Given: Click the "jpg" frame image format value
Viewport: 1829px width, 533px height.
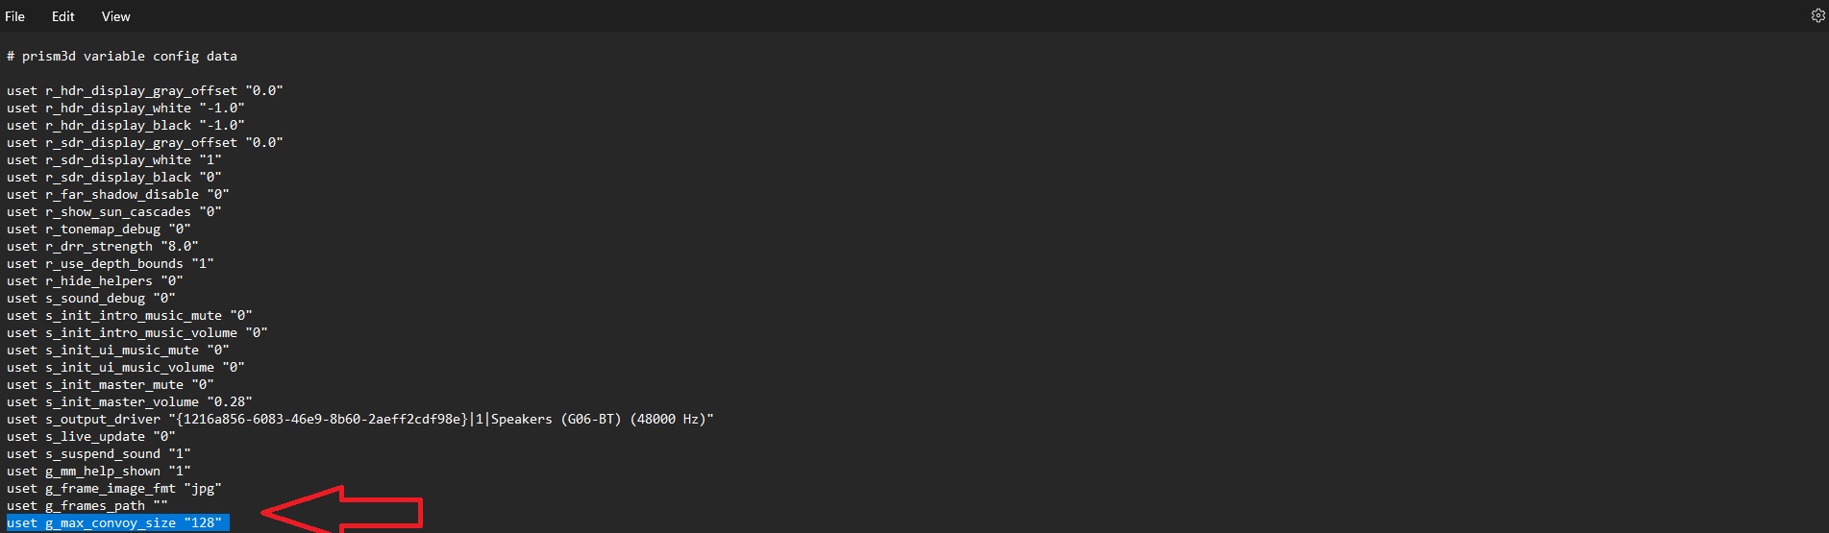Looking at the screenshot, I should click(203, 489).
